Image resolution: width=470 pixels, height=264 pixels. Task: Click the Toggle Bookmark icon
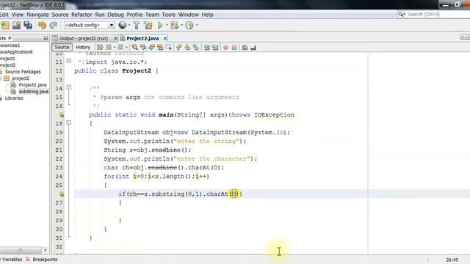pos(196,47)
